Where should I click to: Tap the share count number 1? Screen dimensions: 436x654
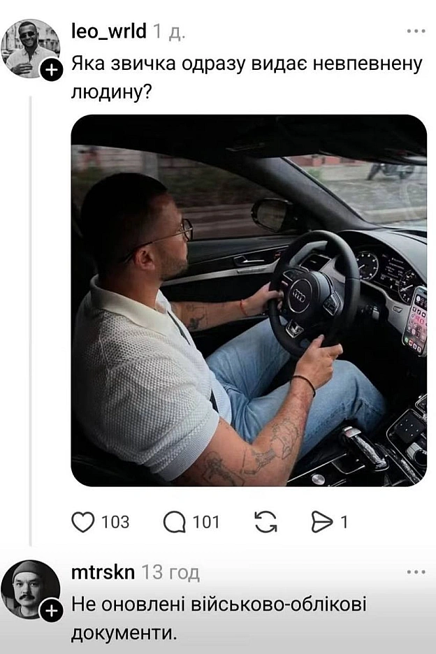coord(344,522)
